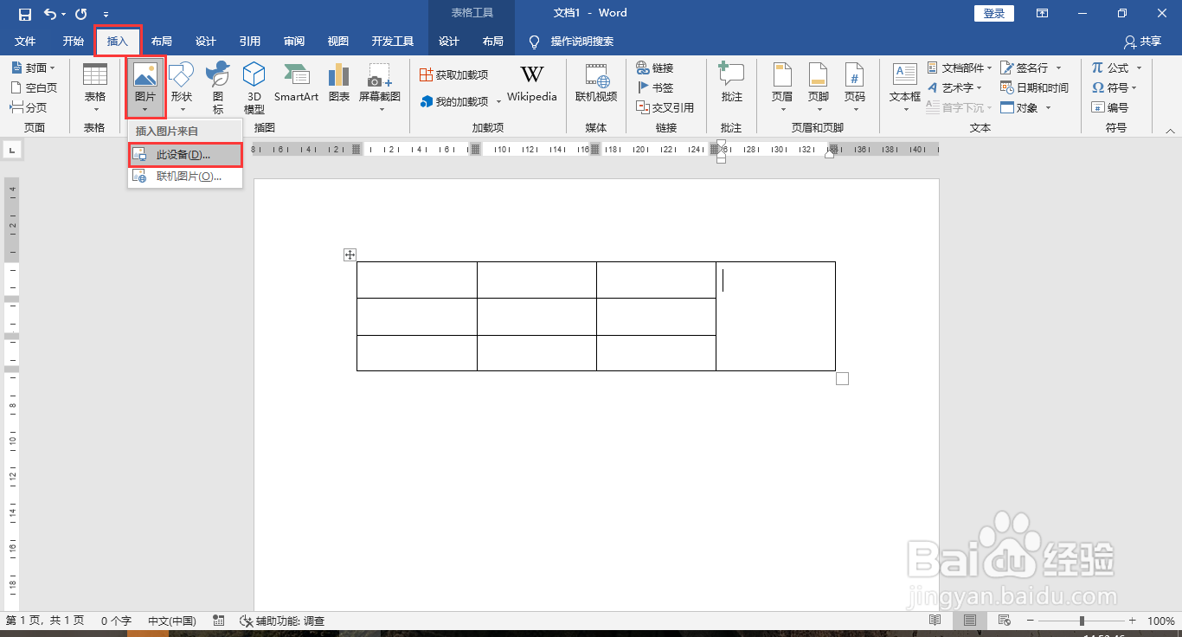Insert 艺术字 (WordArt)
The image size is (1182, 637).
click(x=959, y=87)
